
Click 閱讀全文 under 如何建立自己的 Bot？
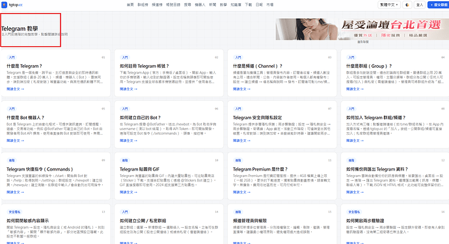[x=128, y=141]
